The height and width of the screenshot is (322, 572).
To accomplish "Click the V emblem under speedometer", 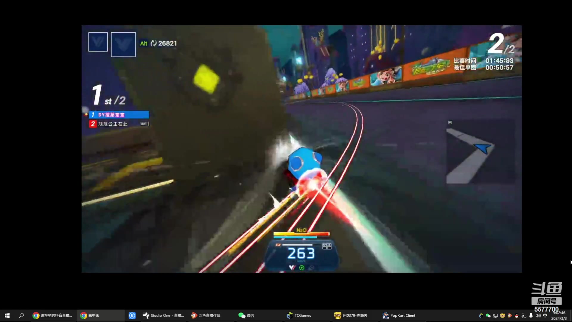I will pos(292,268).
